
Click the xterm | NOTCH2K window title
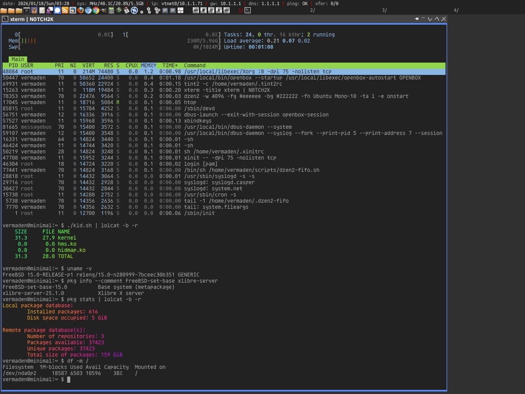pyautogui.click(x=32, y=19)
